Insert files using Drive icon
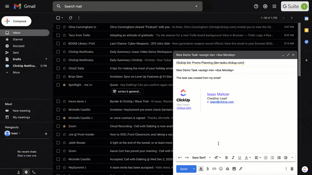 (x=227, y=169)
